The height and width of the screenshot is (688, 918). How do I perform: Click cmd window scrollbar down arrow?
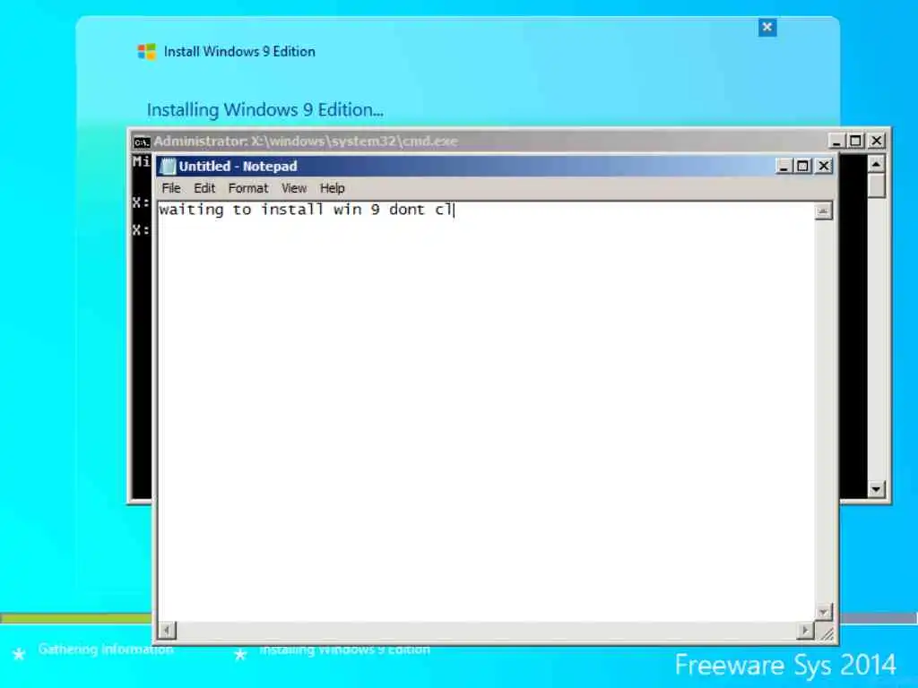[876, 488]
